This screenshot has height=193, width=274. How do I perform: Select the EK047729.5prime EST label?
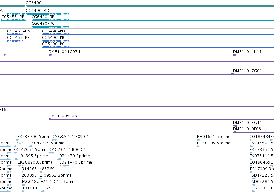[x=47, y=143]
